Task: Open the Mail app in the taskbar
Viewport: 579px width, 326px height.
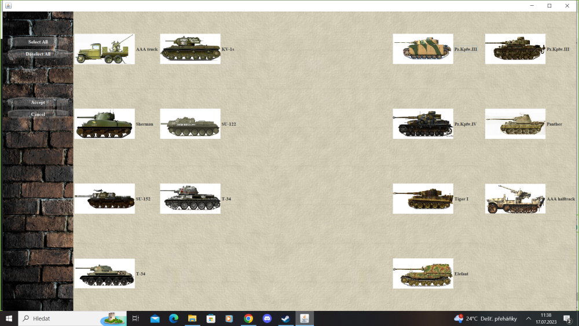Action: point(155,318)
